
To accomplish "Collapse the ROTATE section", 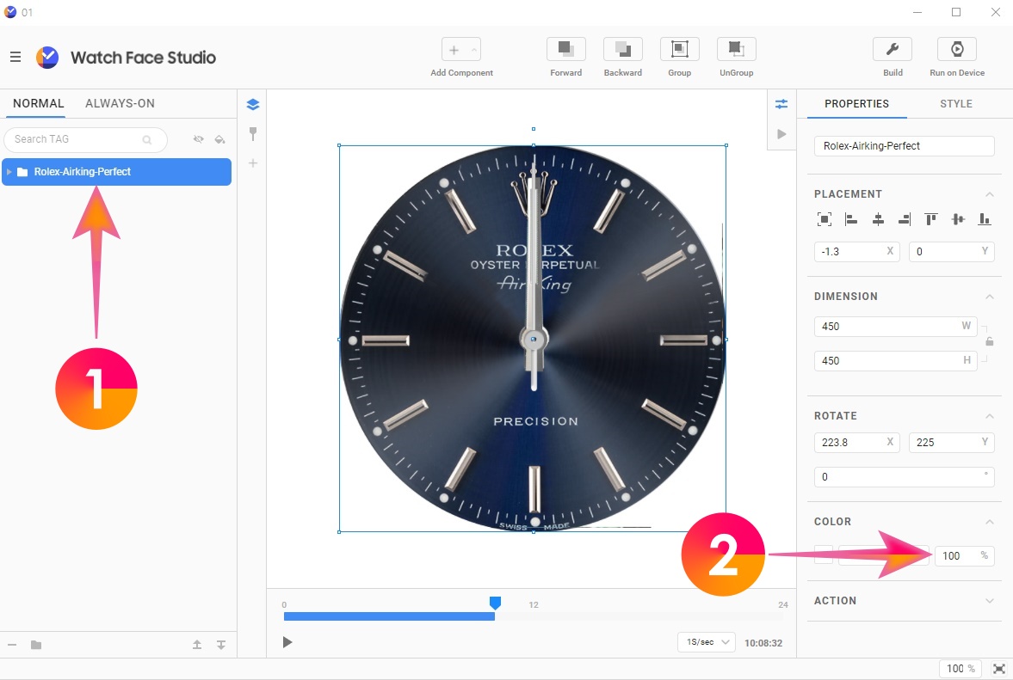I will (989, 416).
